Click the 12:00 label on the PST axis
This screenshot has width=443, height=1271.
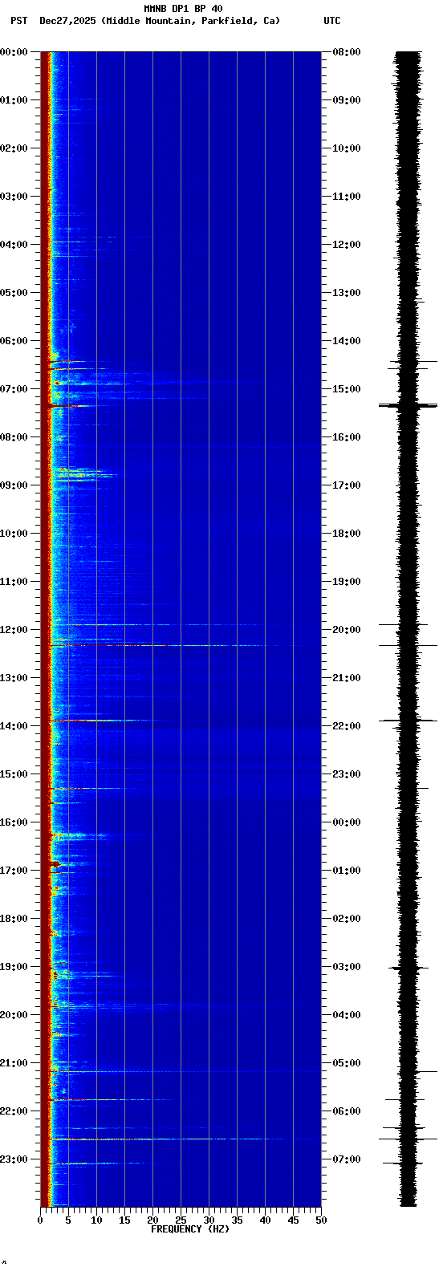(x=14, y=630)
